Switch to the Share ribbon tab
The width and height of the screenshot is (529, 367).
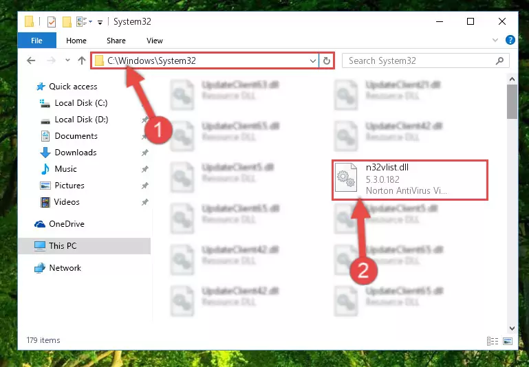[116, 41]
